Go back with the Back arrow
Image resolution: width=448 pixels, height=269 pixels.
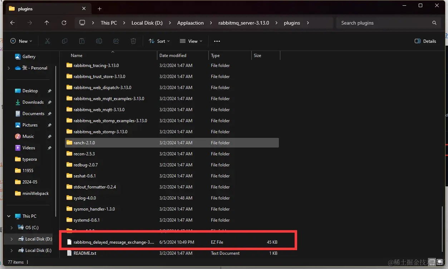(x=13, y=22)
